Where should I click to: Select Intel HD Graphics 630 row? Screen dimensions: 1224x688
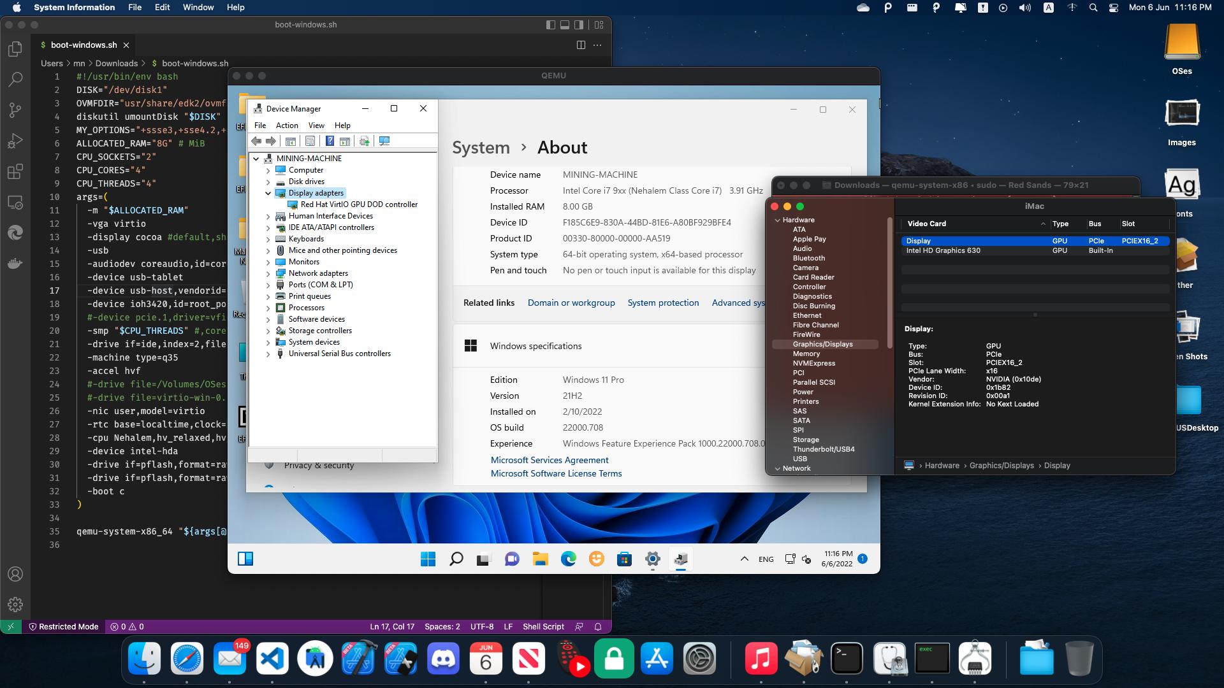tap(1035, 251)
